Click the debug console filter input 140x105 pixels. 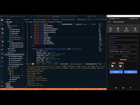click(77, 64)
